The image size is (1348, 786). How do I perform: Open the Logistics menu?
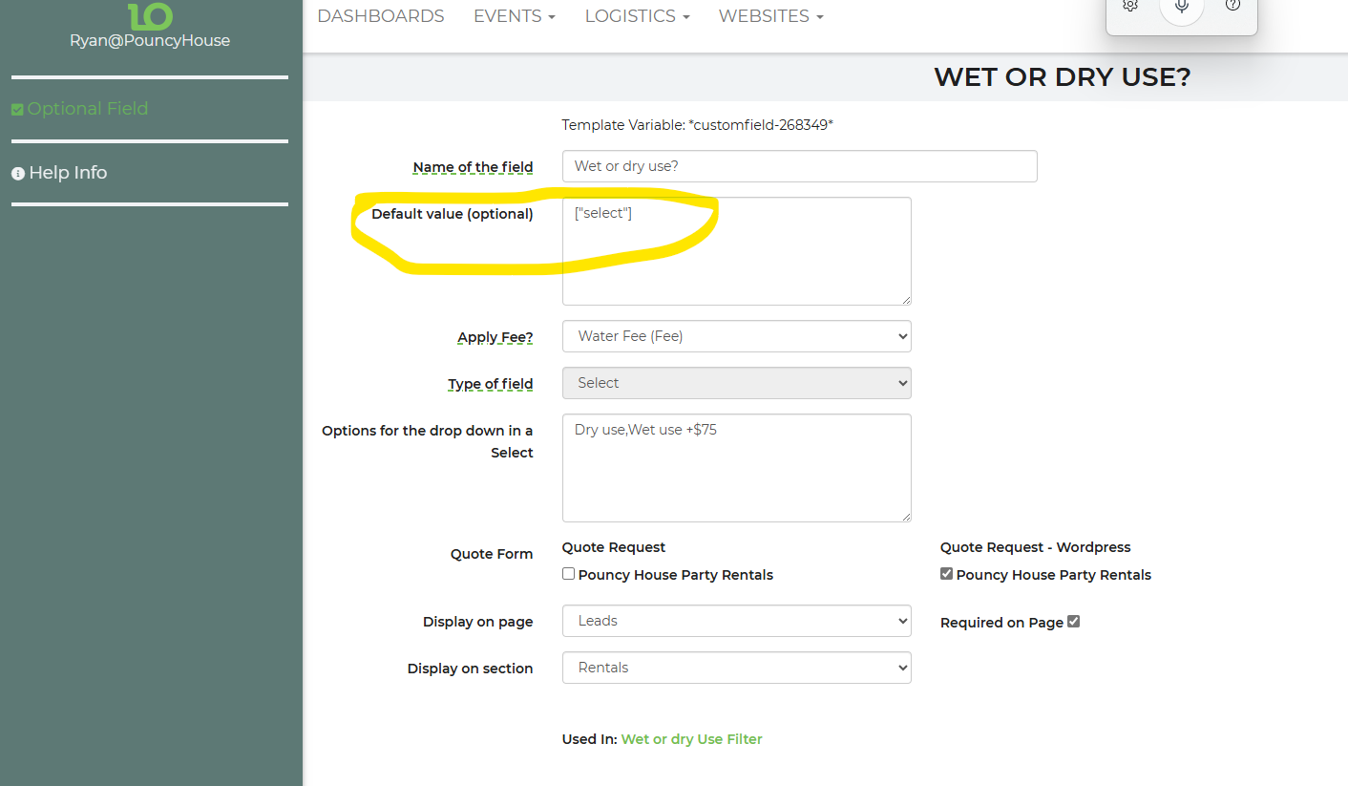637,16
